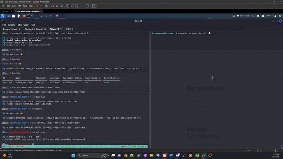Open the file manager icon in Kali panel
The image size is (283, 159).
click(14, 16)
